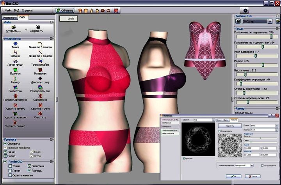Screen dimensions: 281x185
Task: Click the Удалить линию tool
Action: [x=15, y=106]
